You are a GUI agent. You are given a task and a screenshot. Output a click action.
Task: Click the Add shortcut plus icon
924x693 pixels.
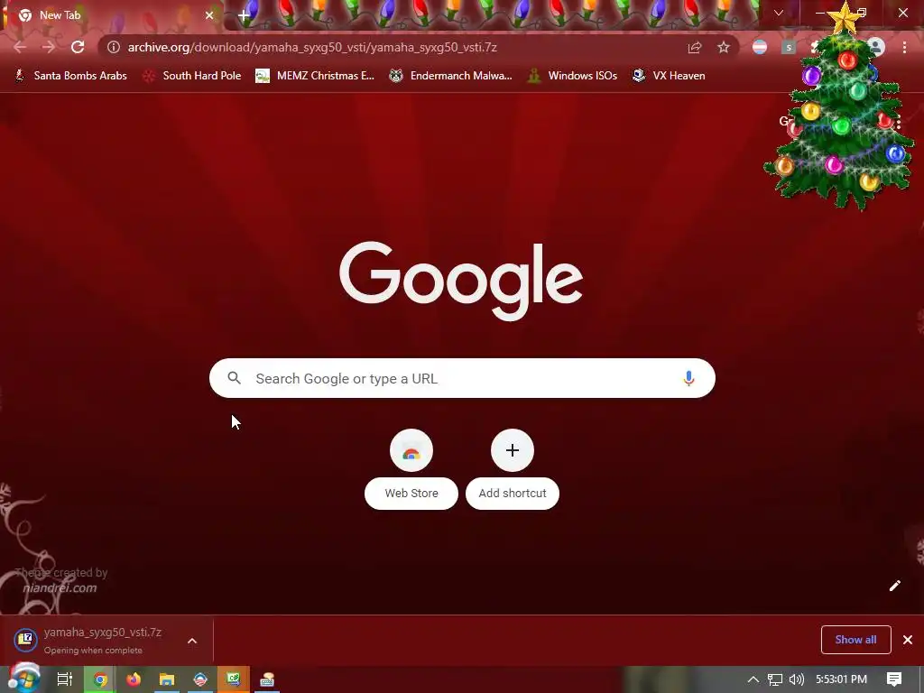click(513, 451)
